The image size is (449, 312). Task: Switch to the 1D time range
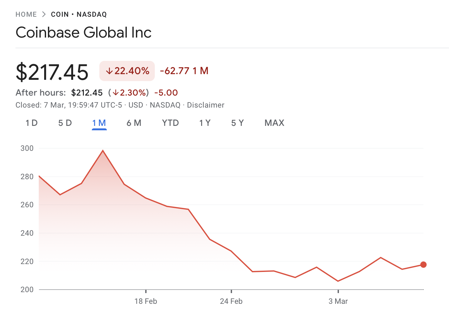click(x=31, y=123)
